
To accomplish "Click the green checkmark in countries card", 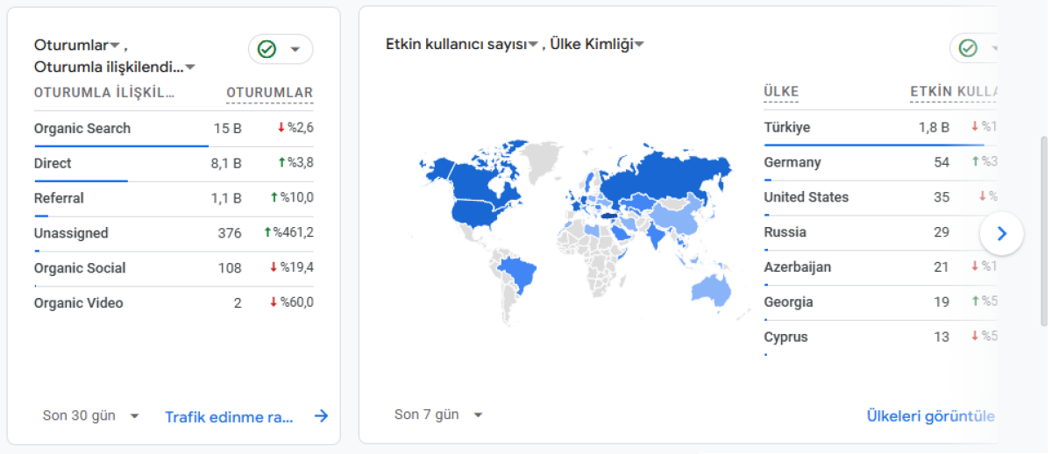I will [968, 48].
